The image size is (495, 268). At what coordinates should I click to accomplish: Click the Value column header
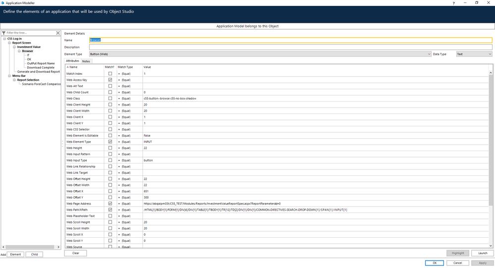(x=316, y=67)
